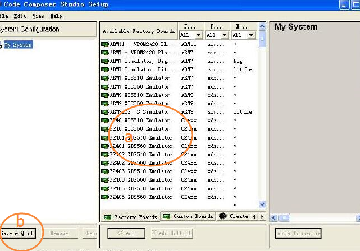Click board icon of F2402 XDS510 Emulator
Screen dimensions: 360x251
pos(104,155)
